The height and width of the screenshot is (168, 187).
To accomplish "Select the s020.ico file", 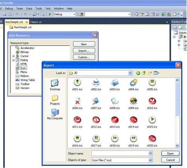I will (152, 141).
